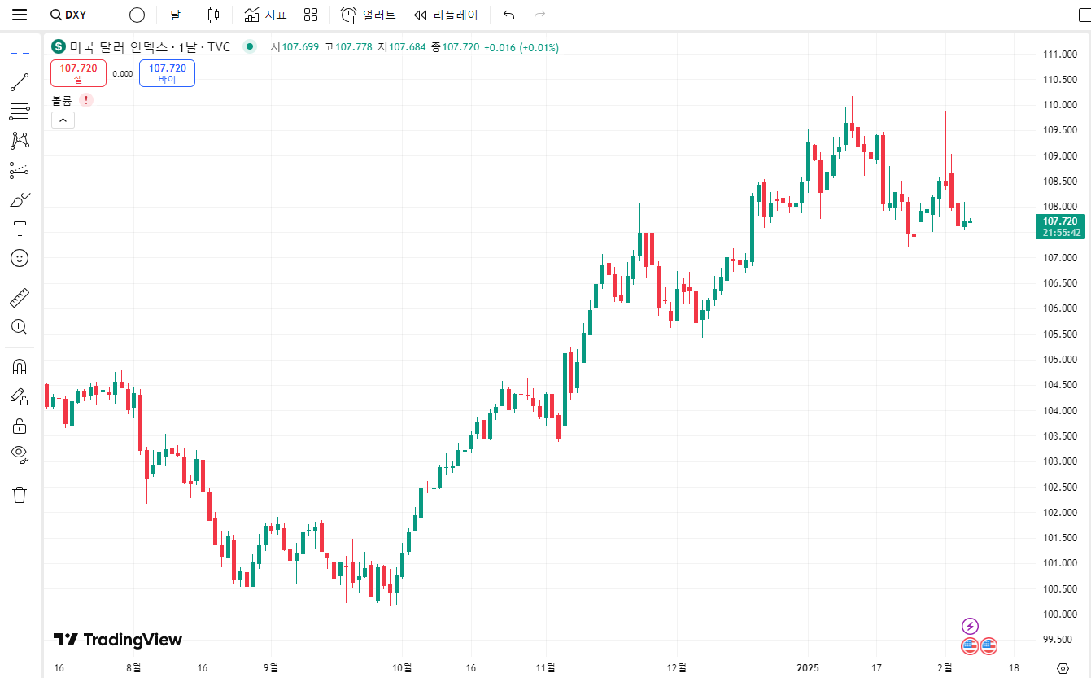1091x678 pixels.
Task: Hide all drawings with eye icon
Action: 20,454
